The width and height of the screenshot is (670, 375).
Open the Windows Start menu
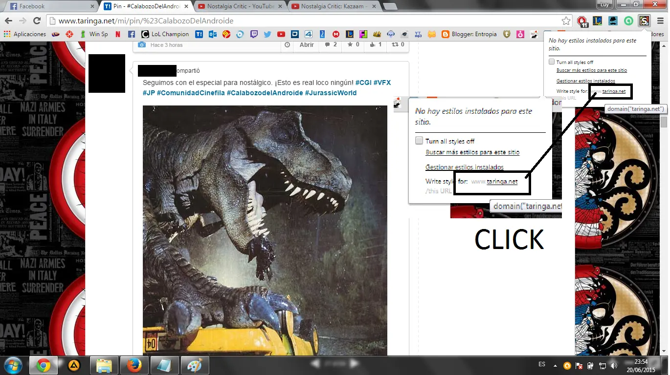[13, 365]
